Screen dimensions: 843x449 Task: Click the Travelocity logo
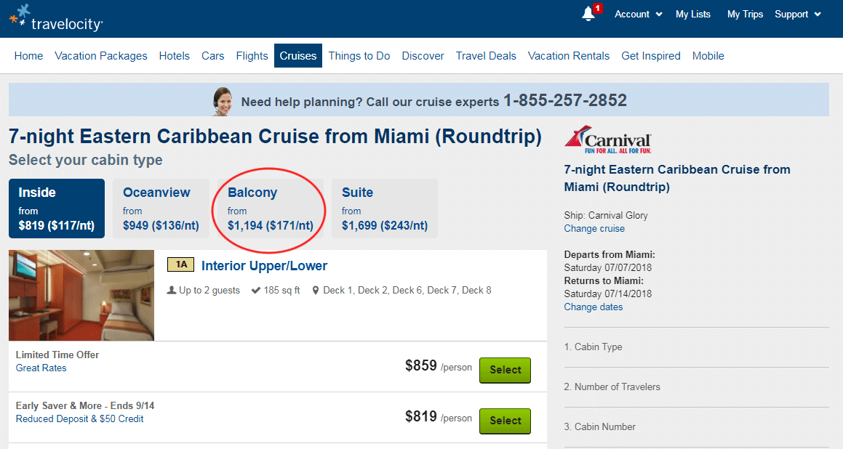tap(55, 18)
